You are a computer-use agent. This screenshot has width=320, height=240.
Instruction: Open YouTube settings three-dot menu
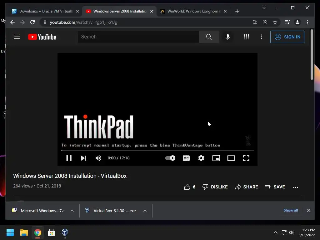point(262,37)
